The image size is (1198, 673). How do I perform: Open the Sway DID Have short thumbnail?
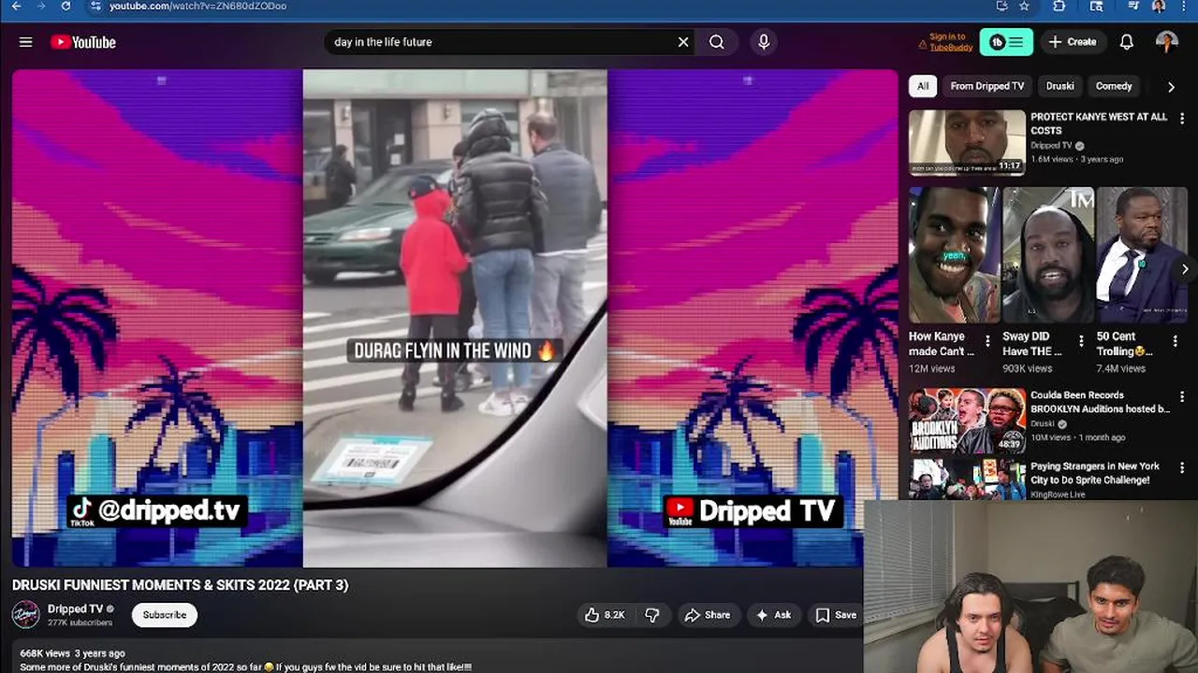[1047, 255]
